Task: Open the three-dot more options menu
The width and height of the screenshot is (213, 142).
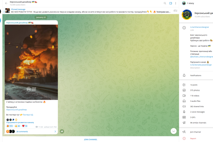Action: tap(176, 3)
